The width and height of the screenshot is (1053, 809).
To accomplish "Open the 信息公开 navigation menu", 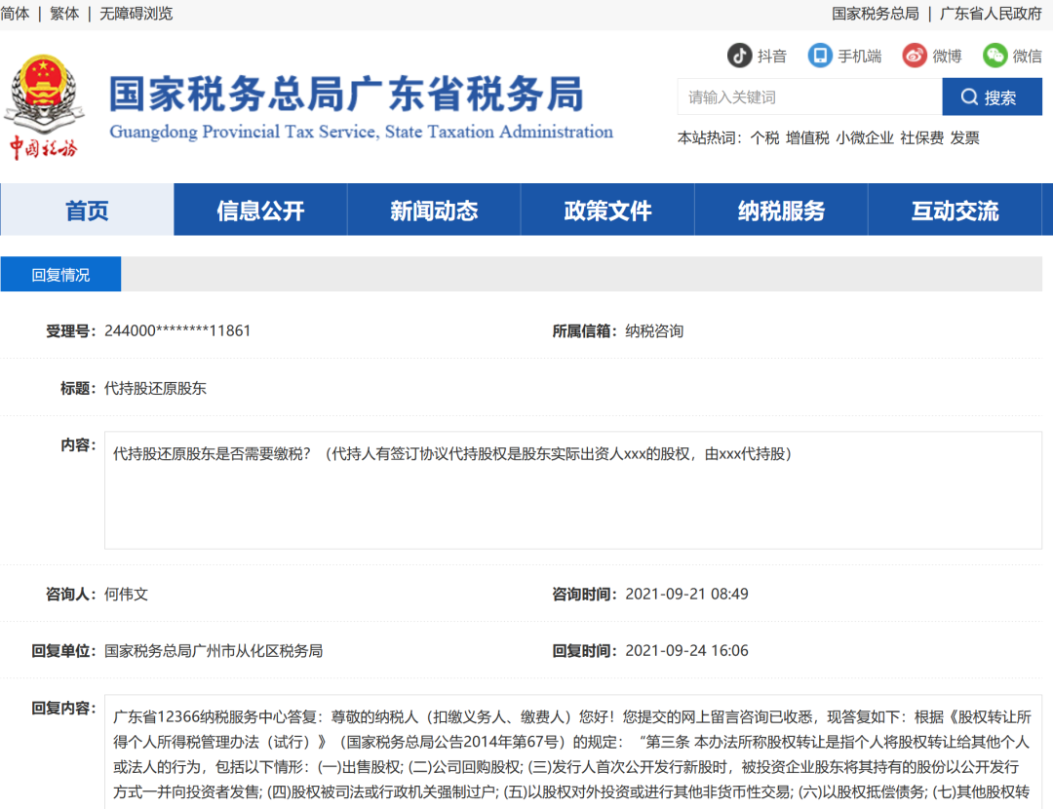I will tap(260, 210).
